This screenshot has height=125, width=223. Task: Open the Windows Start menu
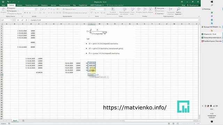pos(212,2)
